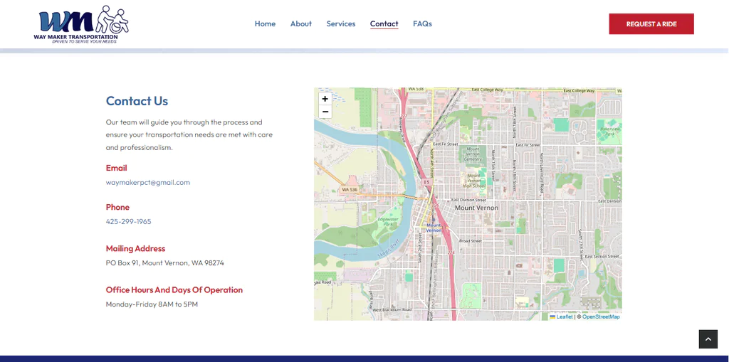Select the Contact nav item
Viewport: 729px width, 362px height.
pyautogui.click(x=384, y=23)
